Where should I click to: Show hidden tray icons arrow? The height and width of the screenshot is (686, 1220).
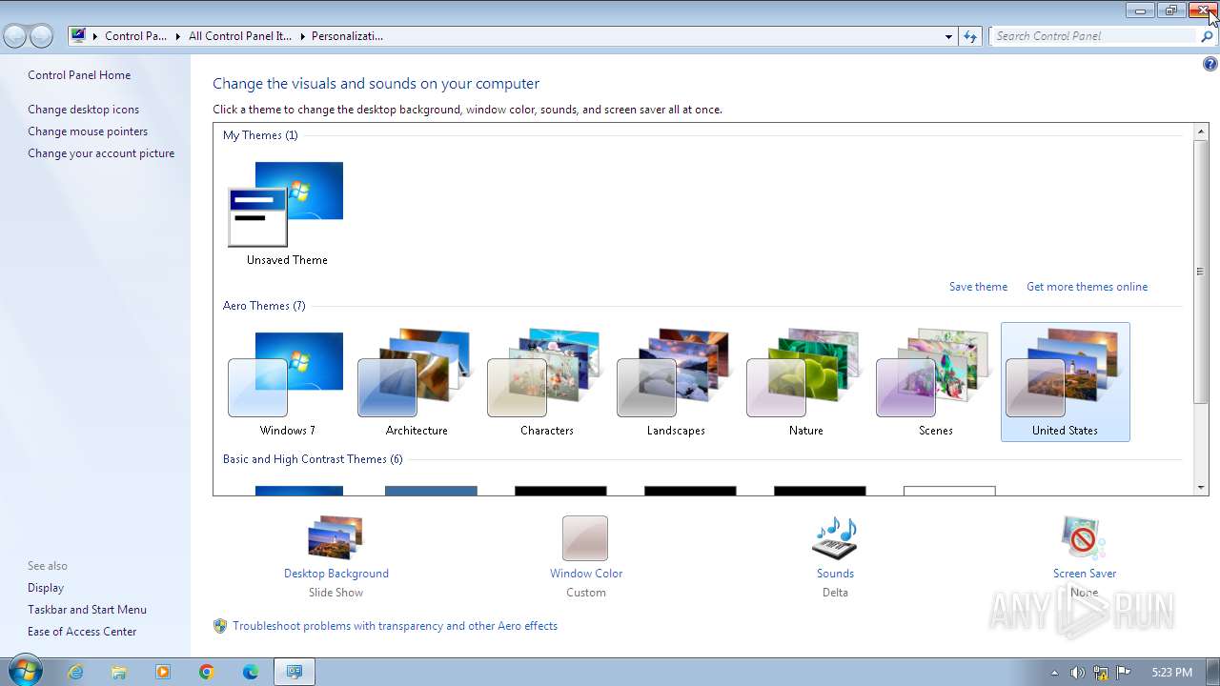pyautogui.click(x=1054, y=673)
